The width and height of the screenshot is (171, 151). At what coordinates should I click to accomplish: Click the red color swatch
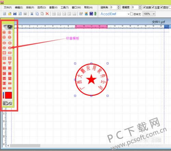click(9, 95)
